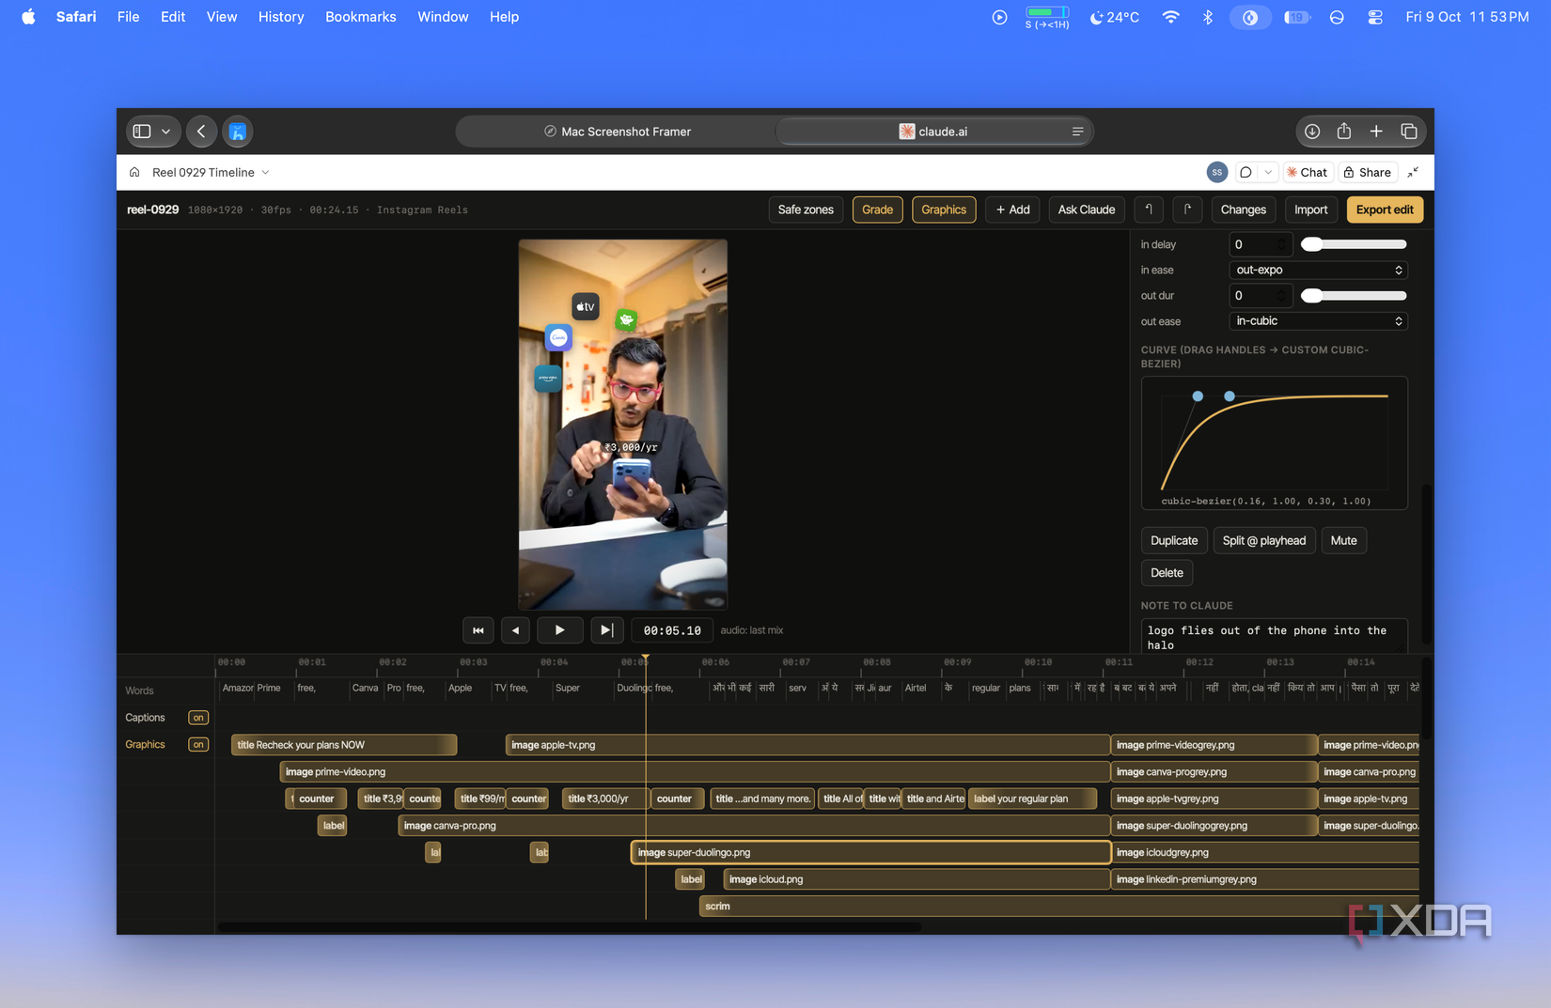Viewport: 1551px width, 1008px height.
Task: Play the reel preview
Action: coord(559,630)
